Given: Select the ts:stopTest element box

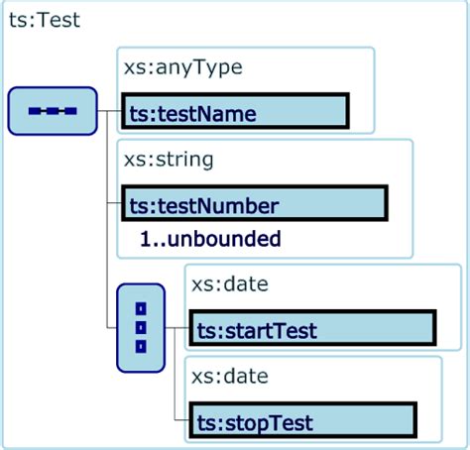Looking at the screenshot, I should point(302,420).
